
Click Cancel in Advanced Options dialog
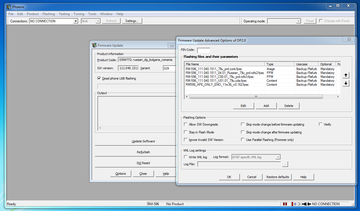point(252,177)
